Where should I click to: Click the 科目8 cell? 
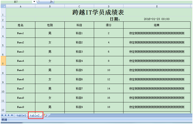79,98
